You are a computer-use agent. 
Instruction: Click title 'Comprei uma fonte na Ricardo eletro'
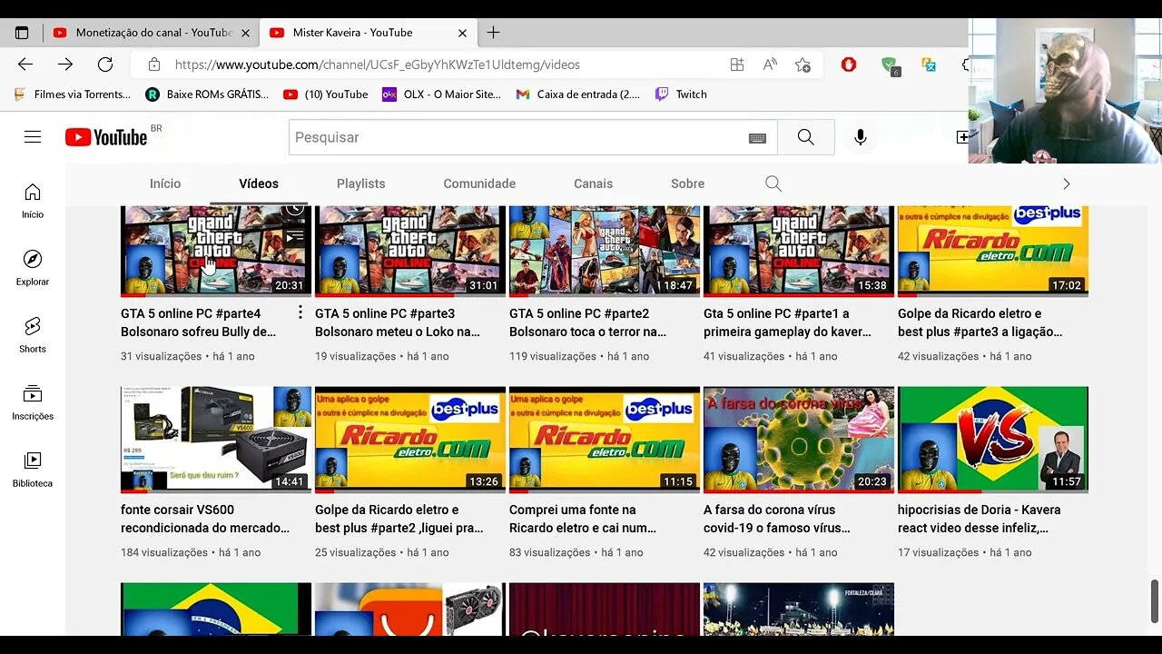(x=585, y=519)
